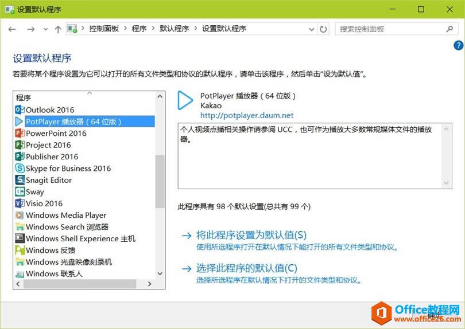Click the arrow beside 选择此程序的默认值
The image size is (465, 329).
tap(187, 269)
